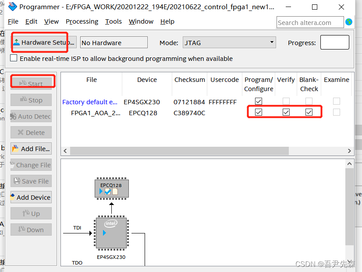Click the Save File button

coord(31,181)
